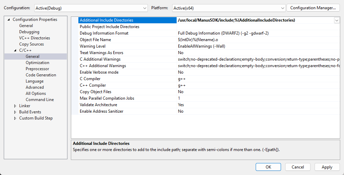Go to VC++ Directories page
This screenshot has height=175, width=344.
coord(34,38)
